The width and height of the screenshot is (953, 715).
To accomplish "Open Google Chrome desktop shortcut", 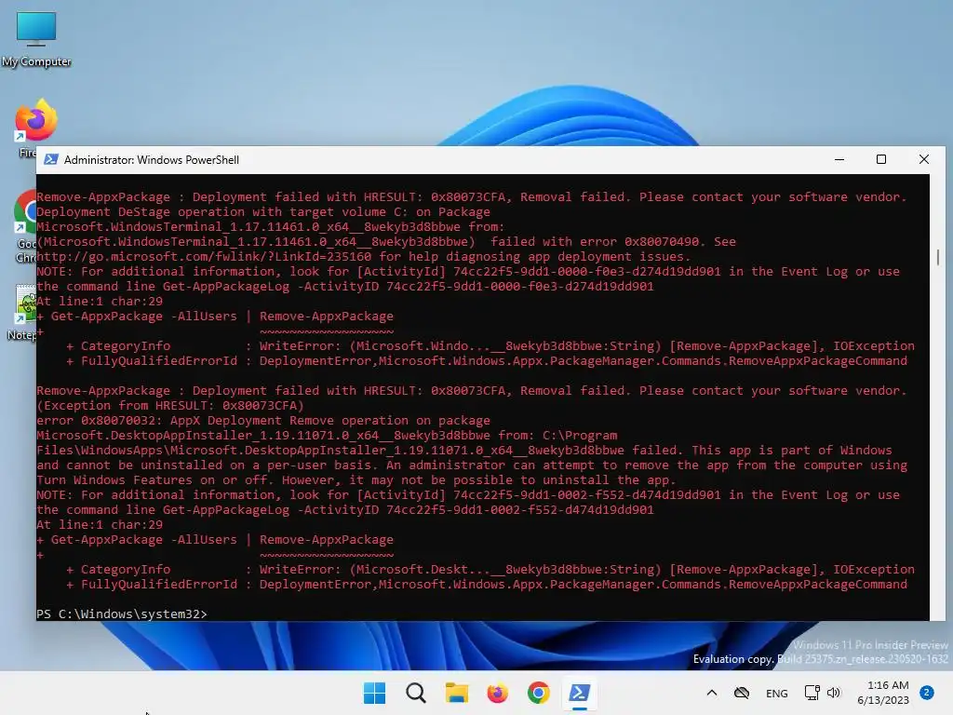I will (x=25, y=225).
